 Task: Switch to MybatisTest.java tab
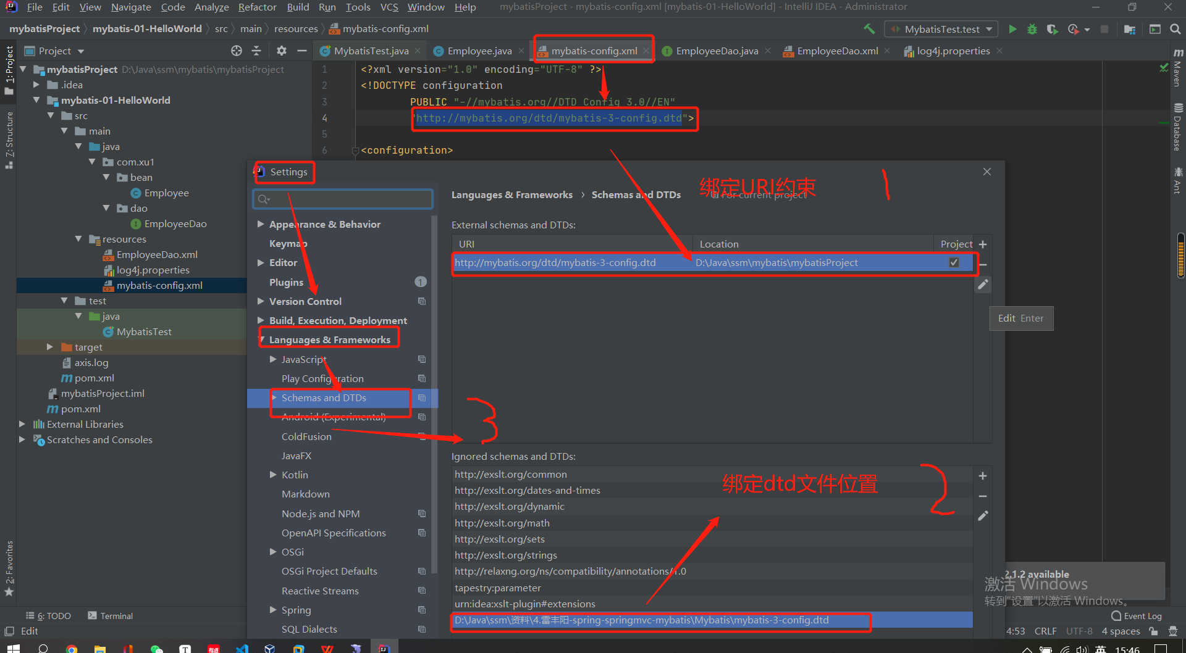pyautogui.click(x=371, y=51)
